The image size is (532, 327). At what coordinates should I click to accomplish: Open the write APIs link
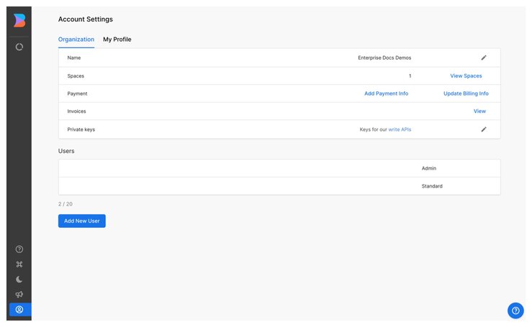pos(400,129)
